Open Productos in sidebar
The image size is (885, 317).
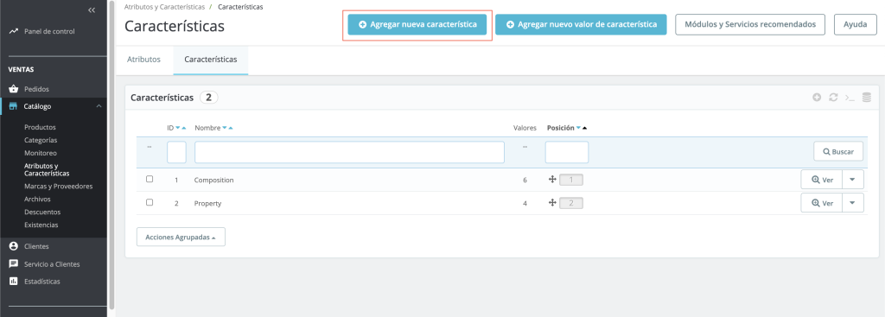click(40, 128)
